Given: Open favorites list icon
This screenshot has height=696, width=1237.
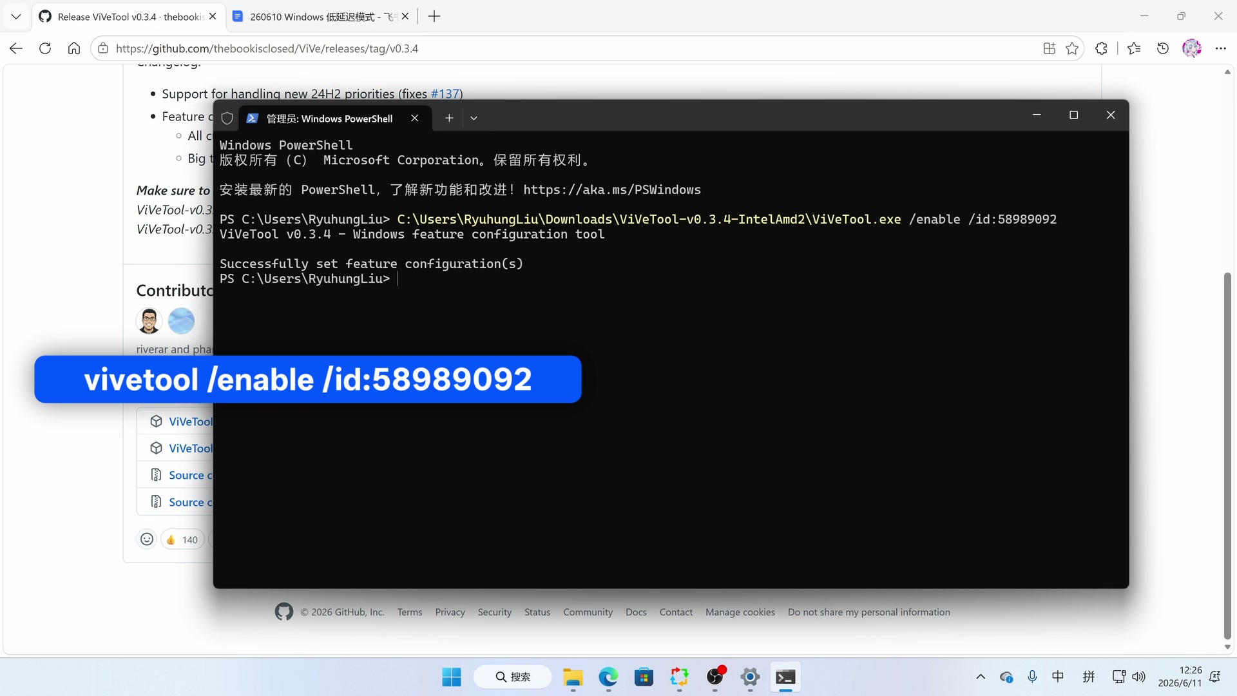Looking at the screenshot, I should click(1135, 48).
